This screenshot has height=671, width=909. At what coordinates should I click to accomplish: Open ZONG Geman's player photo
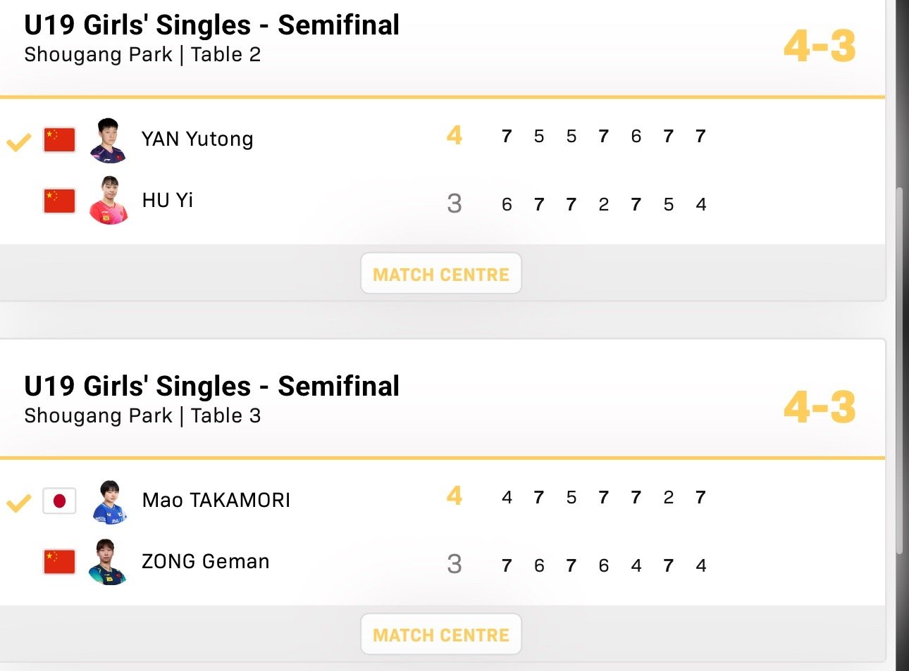pos(108,562)
